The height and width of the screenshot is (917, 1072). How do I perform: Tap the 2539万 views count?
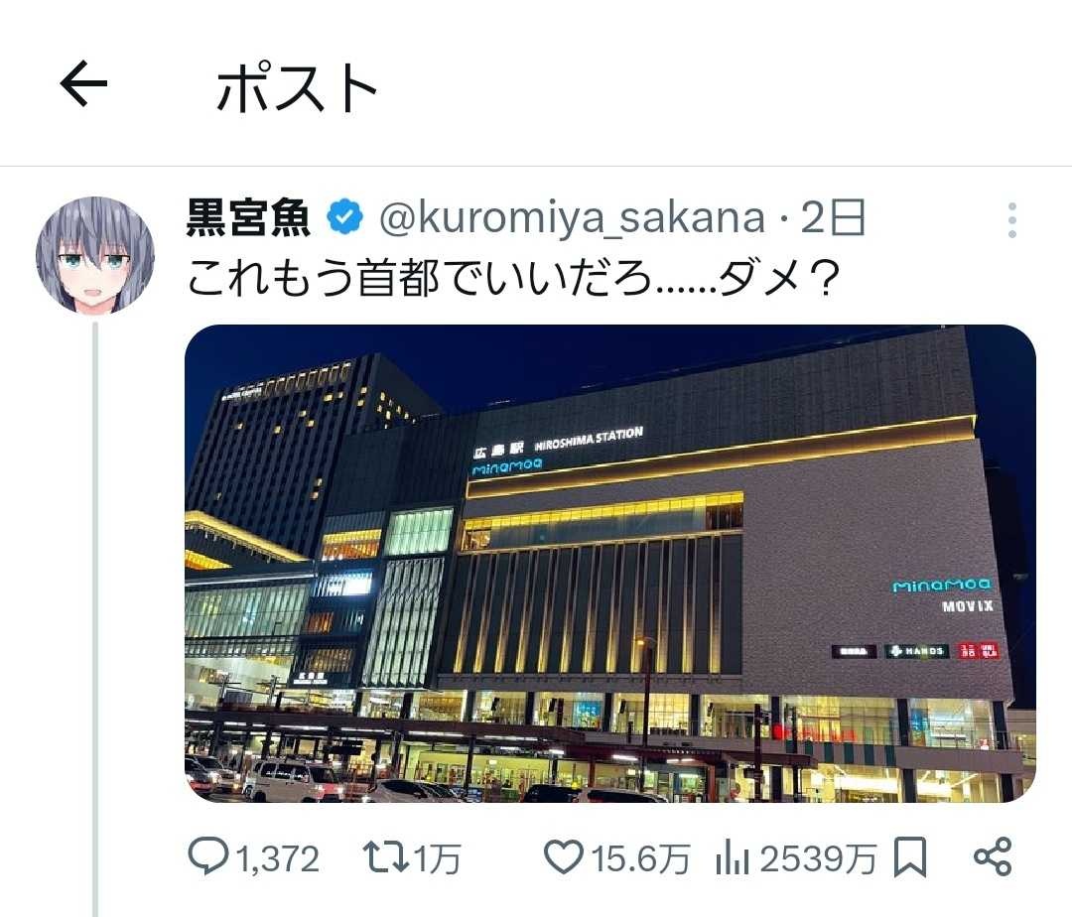click(818, 858)
